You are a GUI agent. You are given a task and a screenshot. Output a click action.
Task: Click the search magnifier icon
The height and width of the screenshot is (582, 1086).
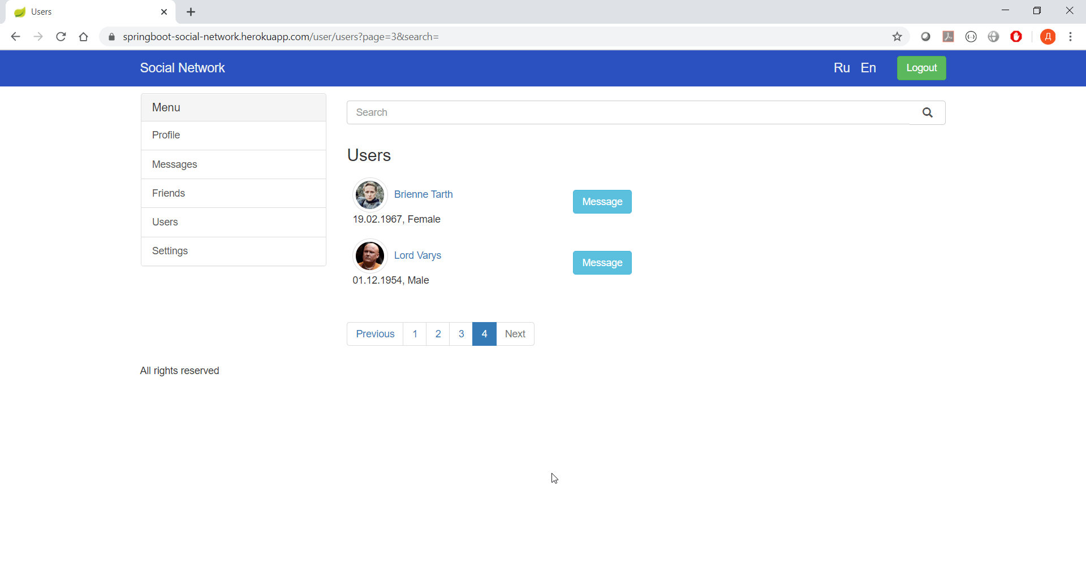tap(927, 112)
